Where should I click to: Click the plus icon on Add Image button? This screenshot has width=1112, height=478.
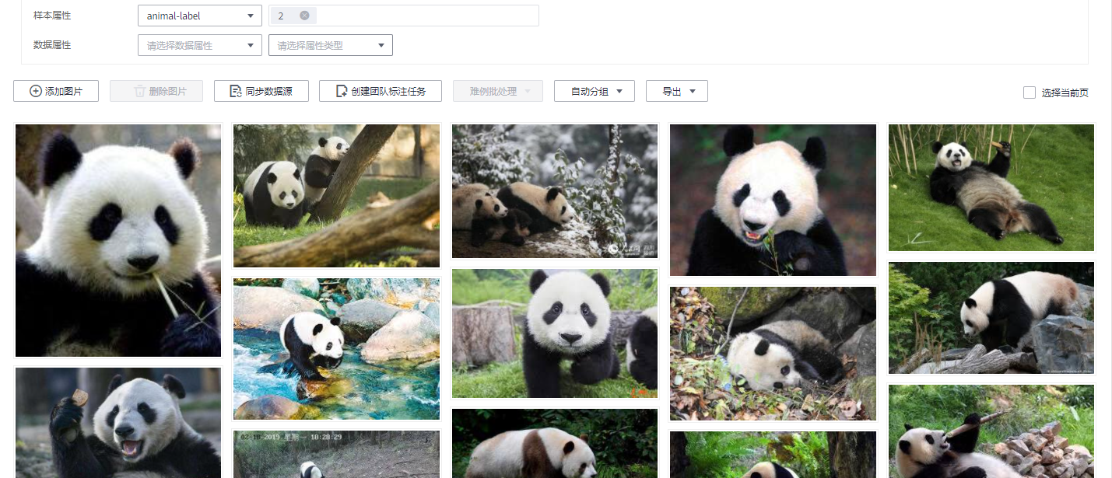36,91
